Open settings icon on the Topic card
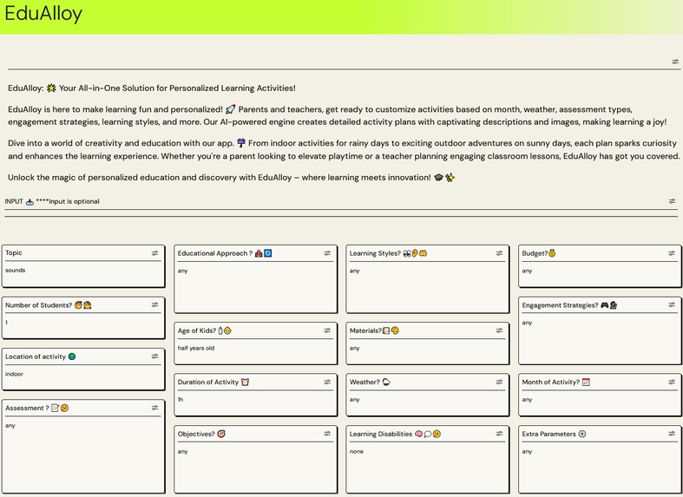The width and height of the screenshot is (683, 497). pos(154,253)
